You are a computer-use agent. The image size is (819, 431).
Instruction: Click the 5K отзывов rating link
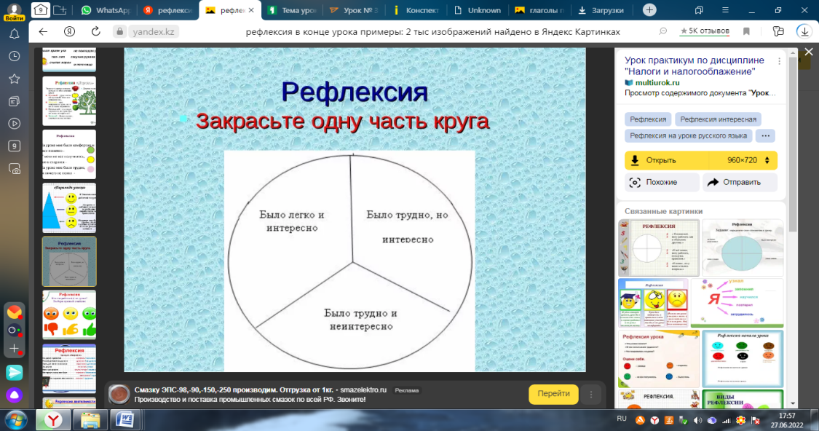pos(705,31)
